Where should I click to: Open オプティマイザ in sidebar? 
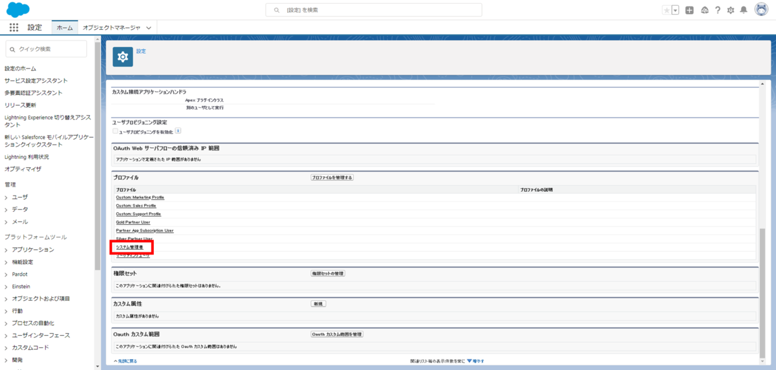(x=23, y=169)
